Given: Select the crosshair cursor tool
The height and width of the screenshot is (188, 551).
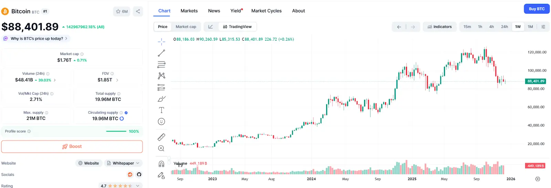Looking at the screenshot, I should (161, 42).
